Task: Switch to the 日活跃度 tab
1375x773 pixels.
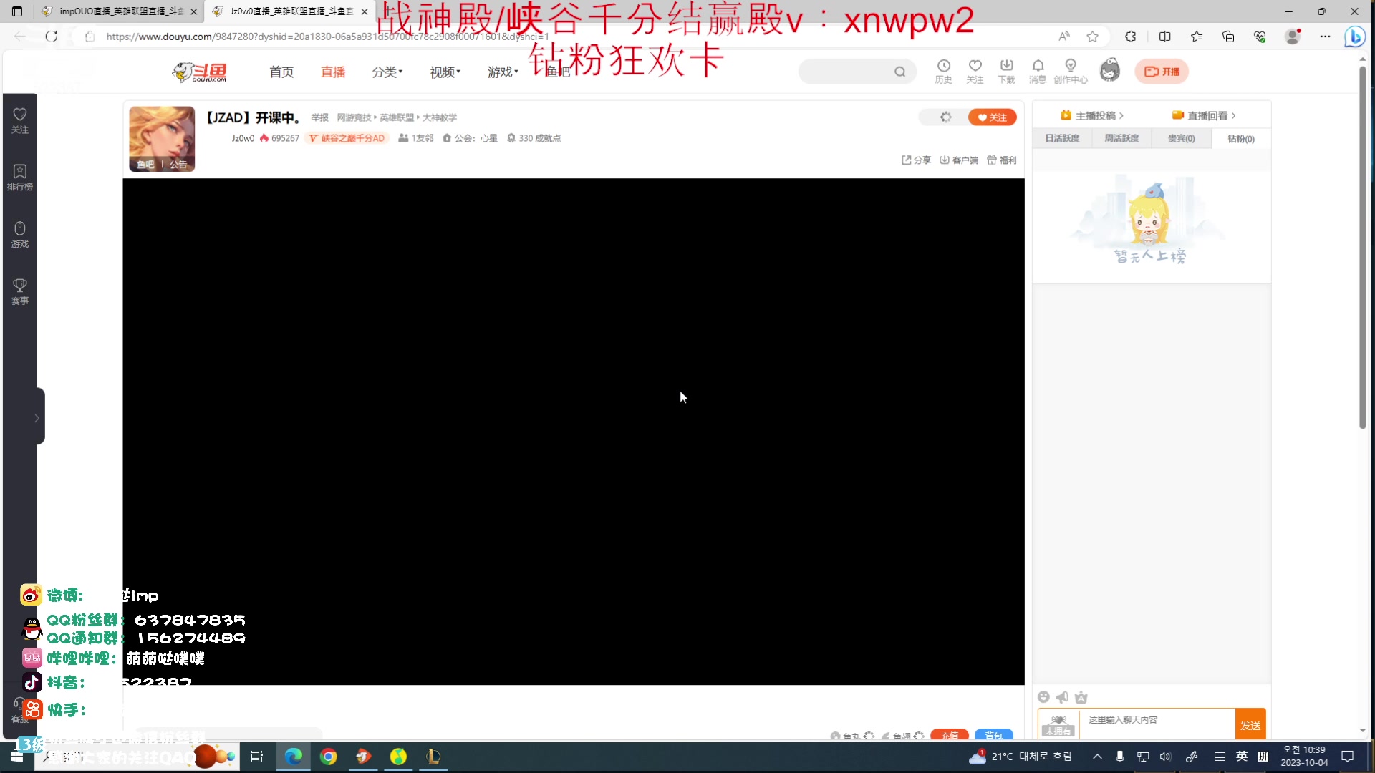Action: pyautogui.click(x=1062, y=138)
